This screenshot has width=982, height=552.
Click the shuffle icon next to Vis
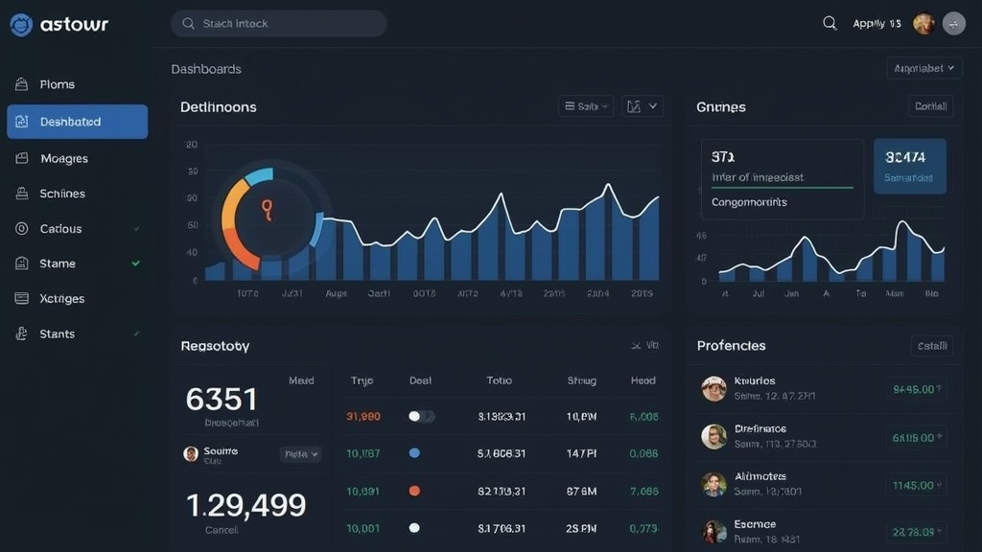(x=636, y=345)
